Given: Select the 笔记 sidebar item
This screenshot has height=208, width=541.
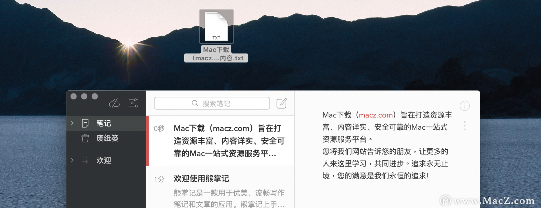Looking at the screenshot, I should click(106, 123).
